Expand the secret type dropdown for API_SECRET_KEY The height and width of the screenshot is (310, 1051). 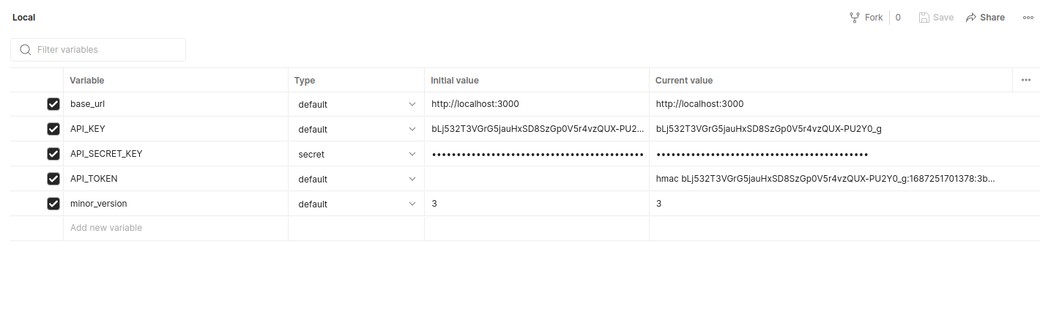[x=412, y=154]
